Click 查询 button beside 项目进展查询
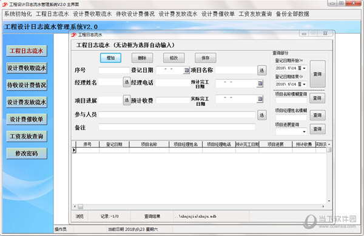The image size is (364, 236). pos(317,129)
